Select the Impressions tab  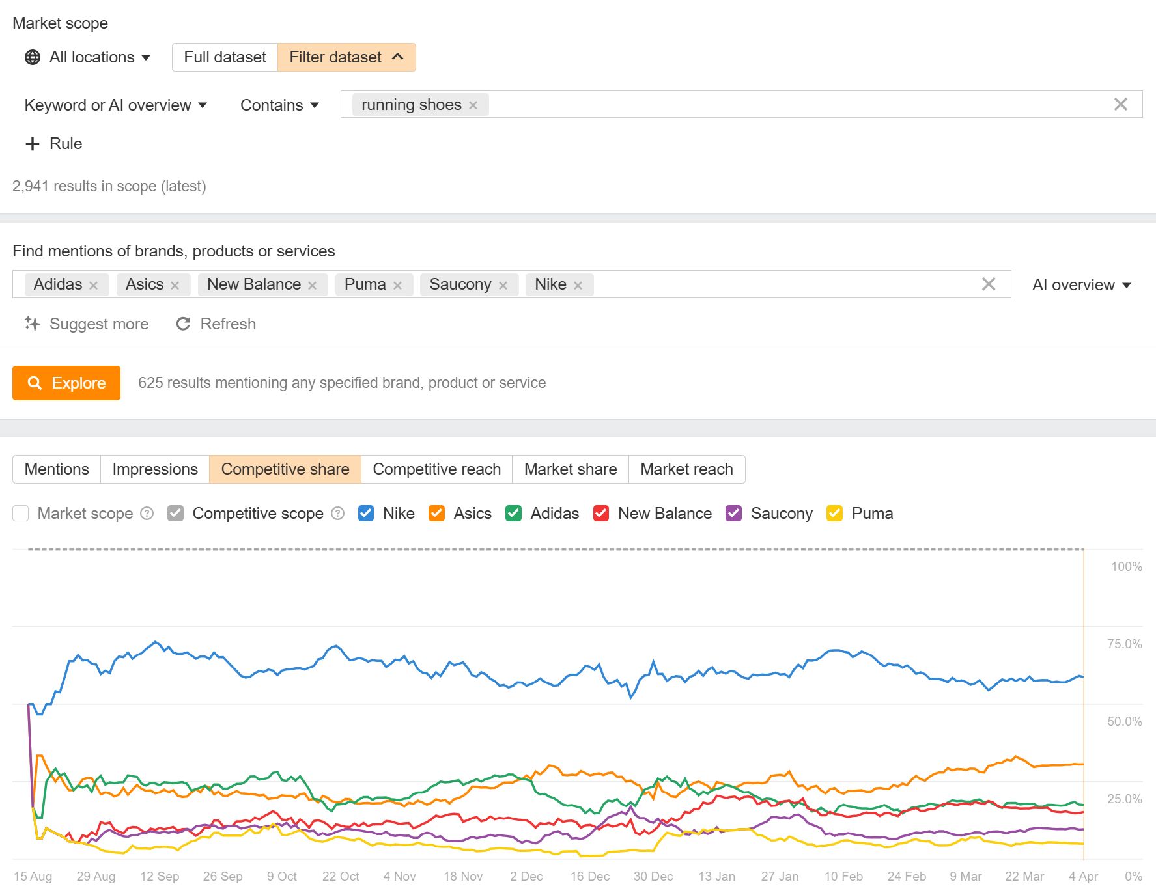[x=154, y=469]
